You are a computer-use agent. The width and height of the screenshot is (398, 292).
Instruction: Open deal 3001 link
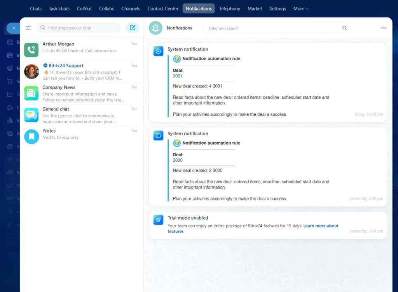pyautogui.click(x=177, y=76)
